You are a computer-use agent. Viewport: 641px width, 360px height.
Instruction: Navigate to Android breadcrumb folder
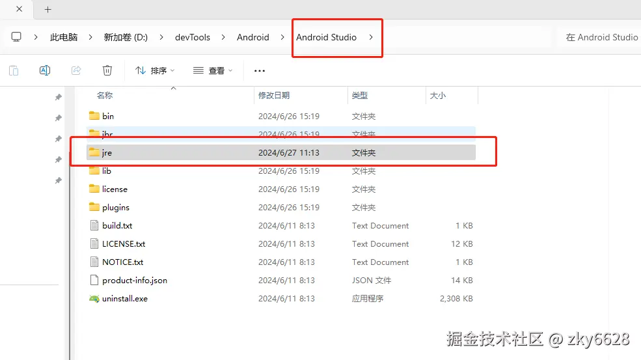253,37
